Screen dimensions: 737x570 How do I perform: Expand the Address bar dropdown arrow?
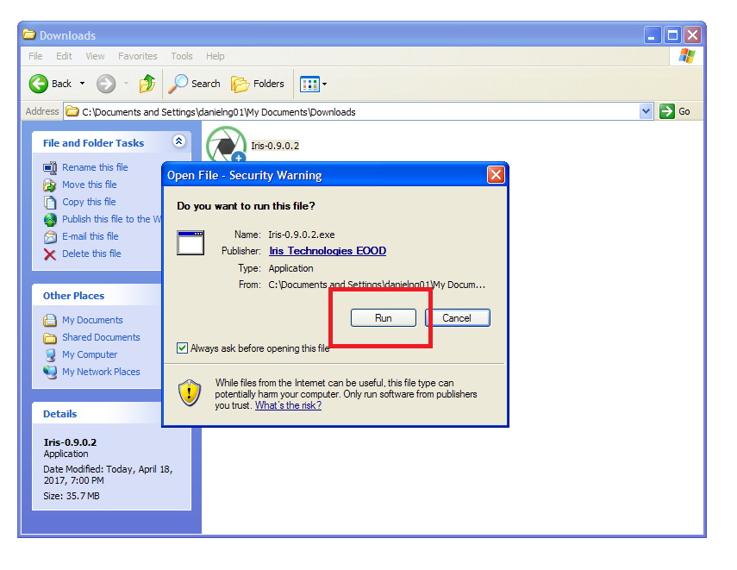(x=646, y=111)
